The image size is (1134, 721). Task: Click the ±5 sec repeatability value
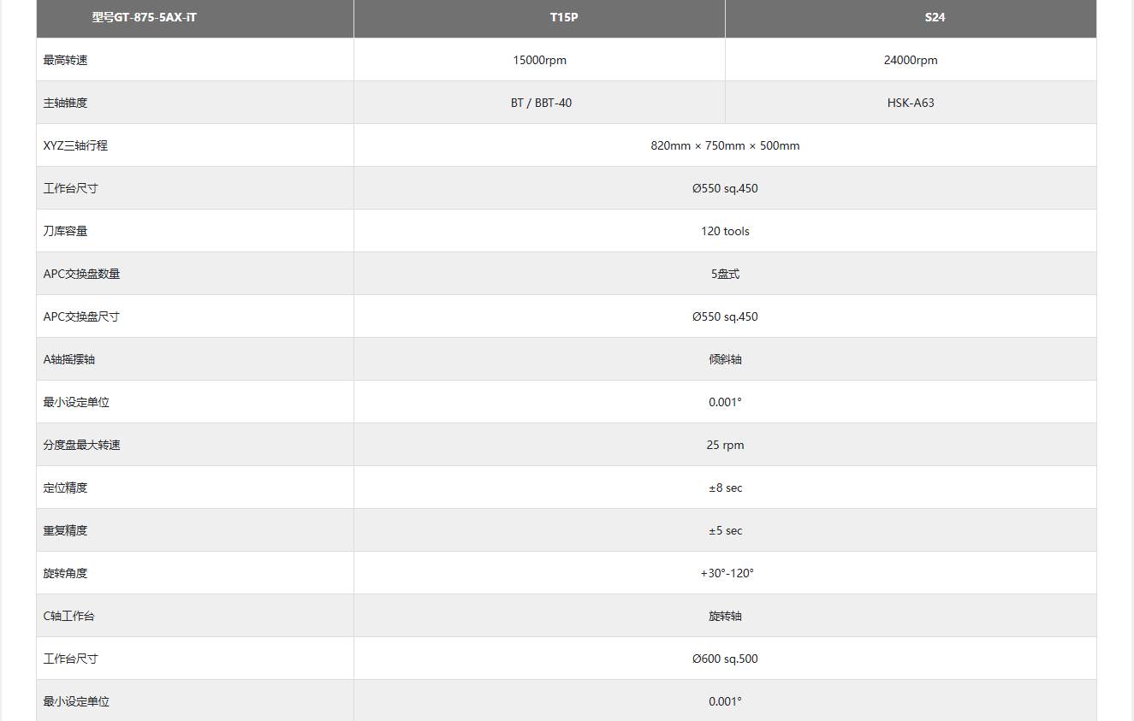coord(725,530)
